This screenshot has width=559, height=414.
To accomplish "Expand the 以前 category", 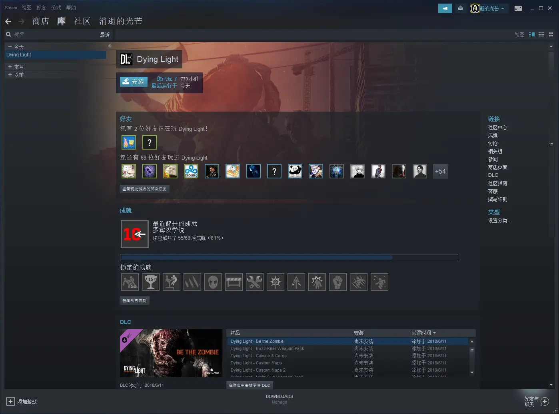I will (x=10, y=75).
